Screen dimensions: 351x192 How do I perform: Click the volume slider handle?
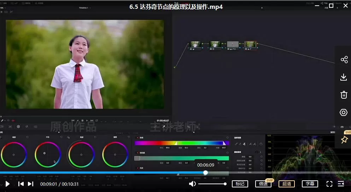point(225,184)
